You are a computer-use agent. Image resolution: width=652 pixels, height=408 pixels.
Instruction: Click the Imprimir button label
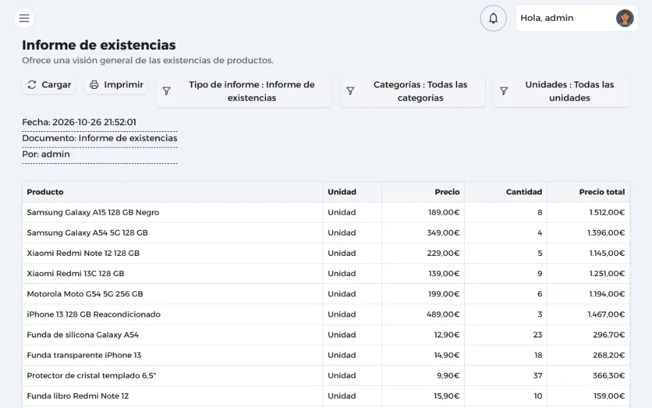point(123,85)
